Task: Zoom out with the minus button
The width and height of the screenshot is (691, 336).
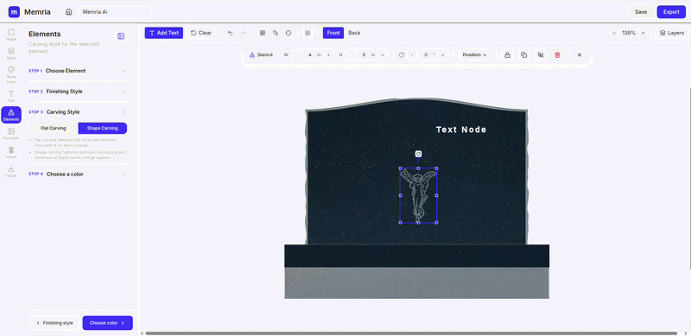Action: (x=614, y=33)
